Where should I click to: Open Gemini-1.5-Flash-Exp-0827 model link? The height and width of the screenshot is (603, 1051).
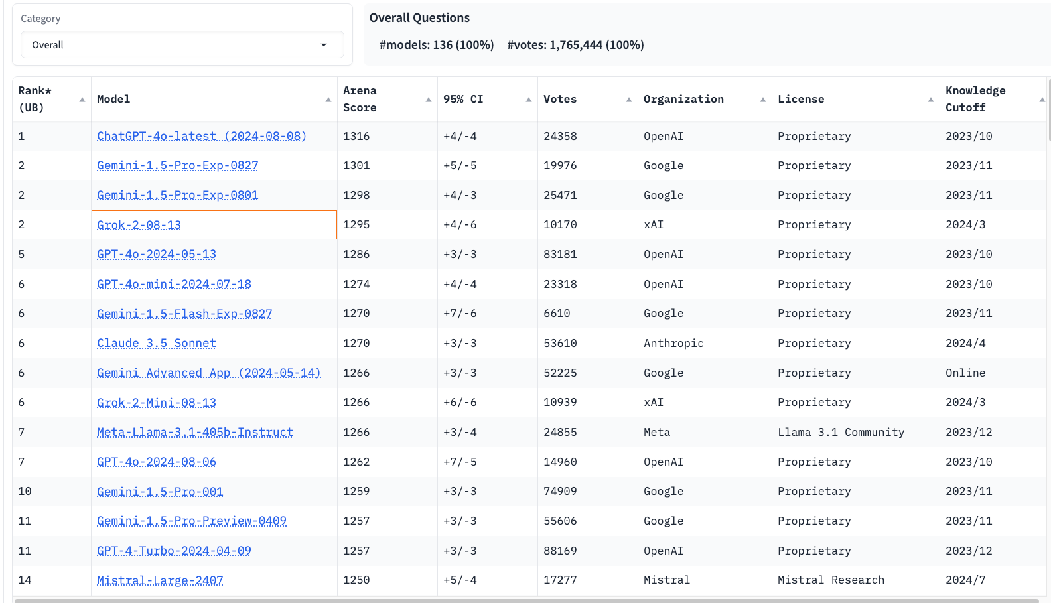184,314
